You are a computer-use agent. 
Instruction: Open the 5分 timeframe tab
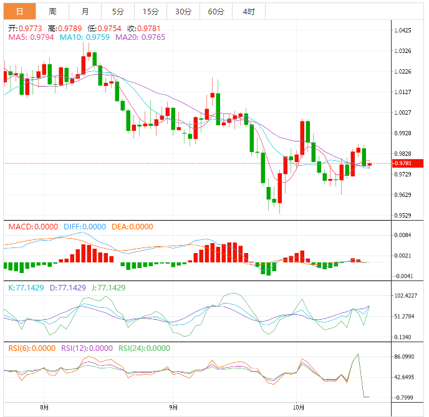click(118, 11)
